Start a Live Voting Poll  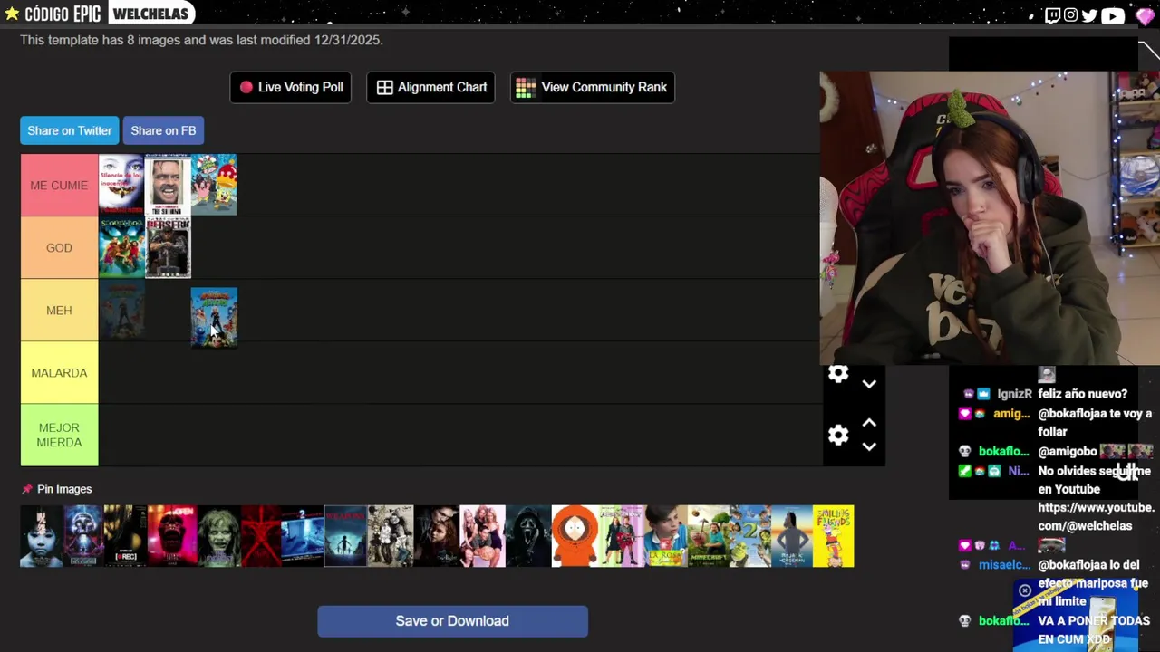point(290,87)
